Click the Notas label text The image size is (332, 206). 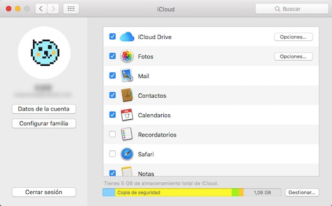click(x=146, y=173)
